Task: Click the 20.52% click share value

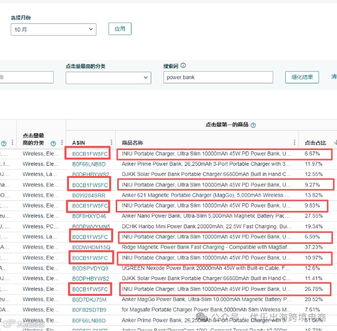Action: pyautogui.click(x=314, y=299)
